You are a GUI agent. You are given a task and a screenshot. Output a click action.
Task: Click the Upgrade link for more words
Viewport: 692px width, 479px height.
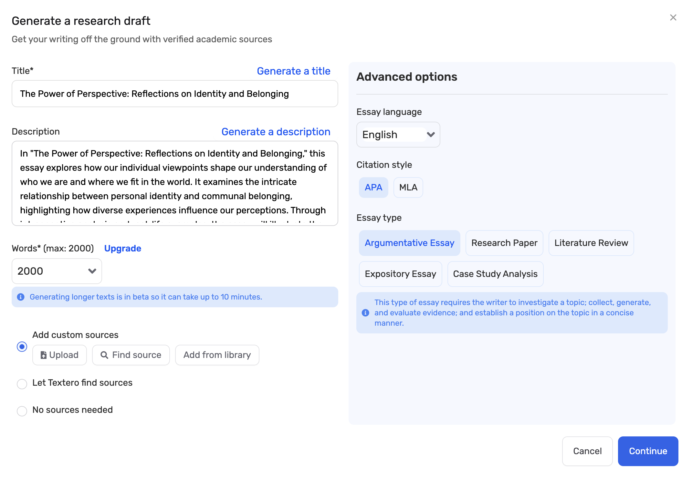[122, 249]
